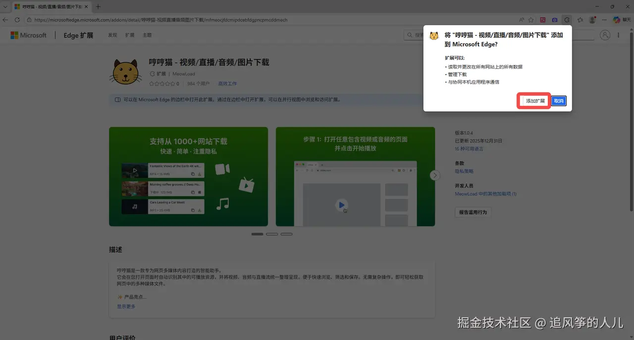Open the page's vertical dots menu beside the avatar

point(618,35)
